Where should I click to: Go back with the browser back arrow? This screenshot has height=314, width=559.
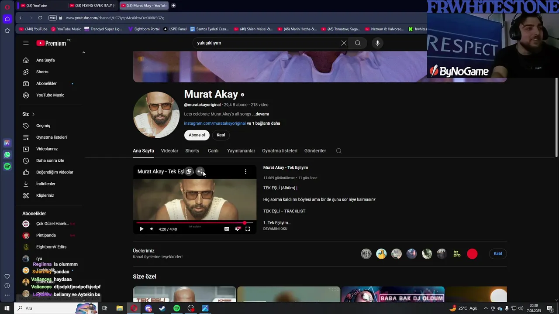pyautogui.click(x=21, y=18)
